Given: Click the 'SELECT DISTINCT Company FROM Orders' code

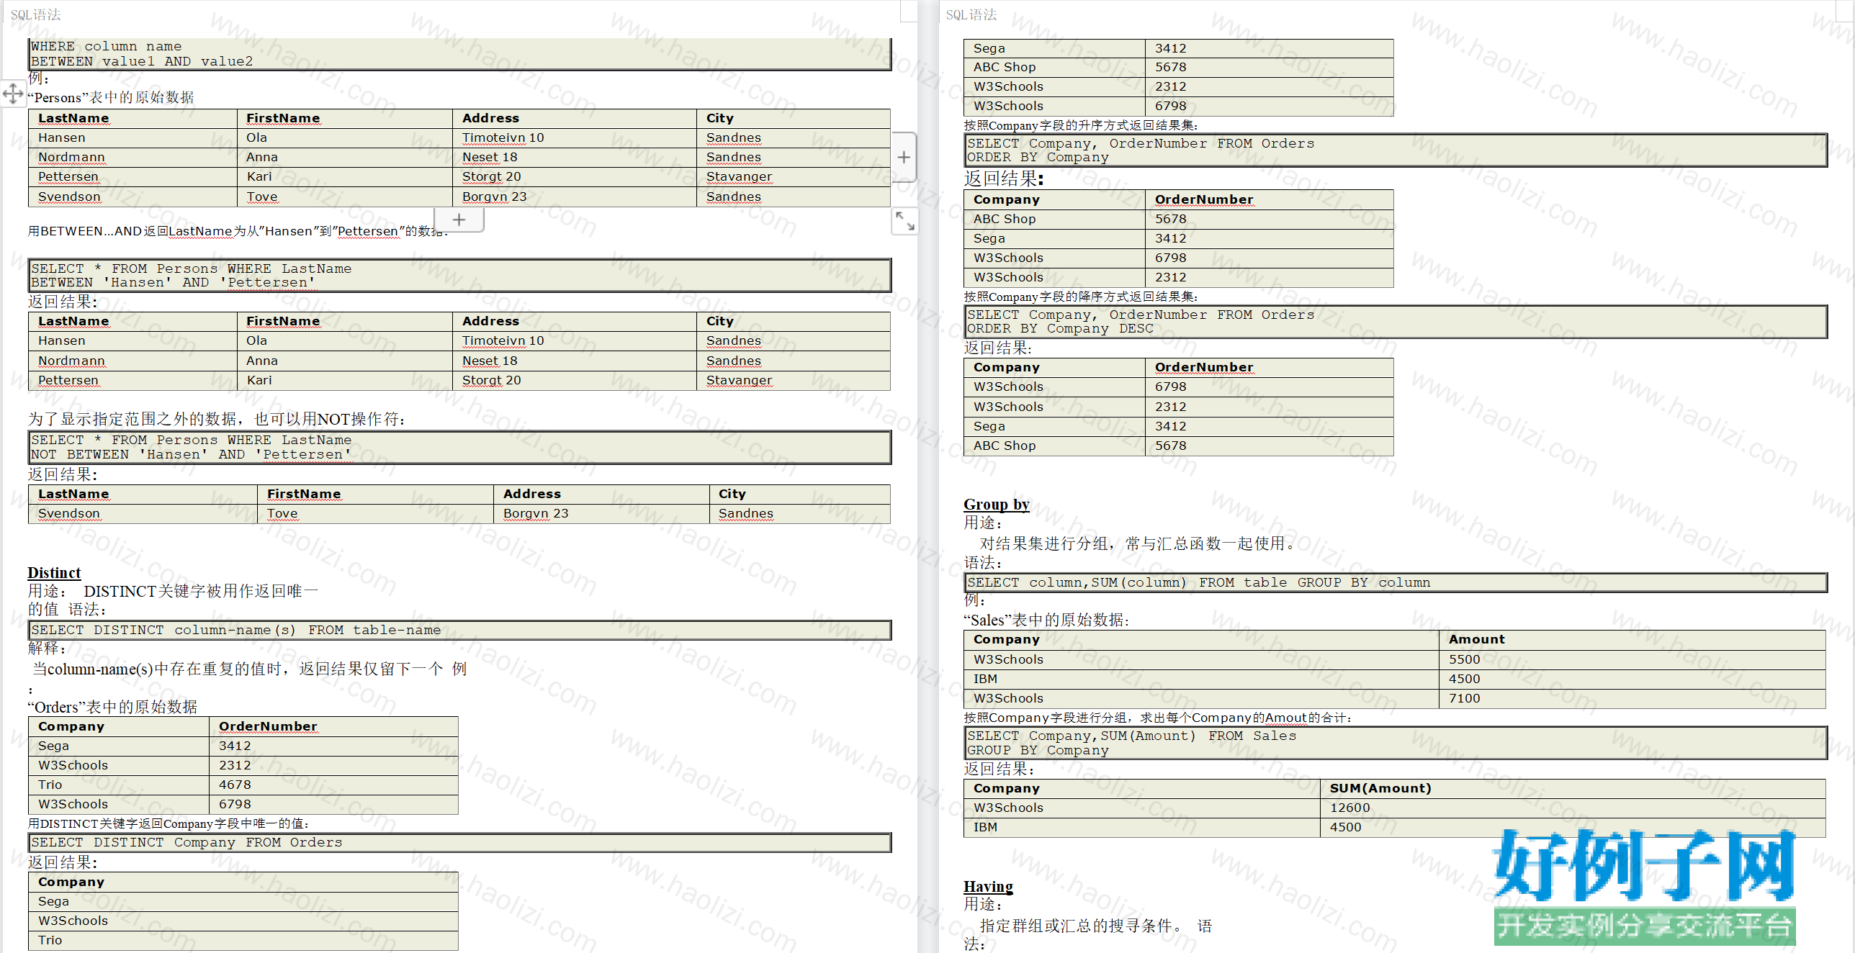Looking at the screenshot, I should coord(187,843).
